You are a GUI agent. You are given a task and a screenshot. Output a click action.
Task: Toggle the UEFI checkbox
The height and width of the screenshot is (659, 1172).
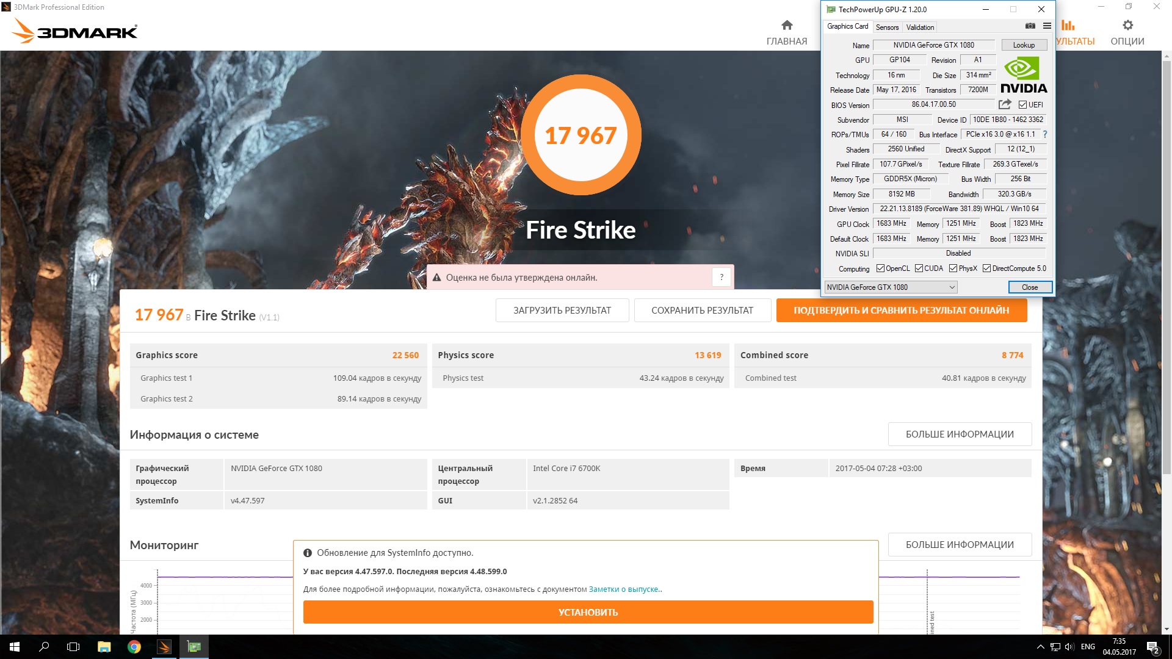tap(1023, 105)
